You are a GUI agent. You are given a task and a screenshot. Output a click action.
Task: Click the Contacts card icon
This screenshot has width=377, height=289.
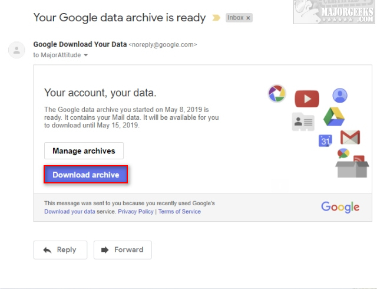[303, 121]
